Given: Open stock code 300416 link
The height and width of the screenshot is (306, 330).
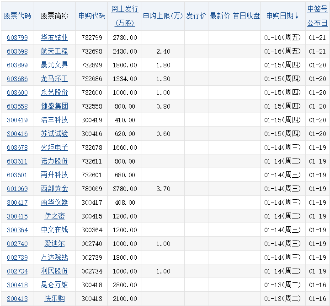Looking at the screenshot, I should point(17,134).
